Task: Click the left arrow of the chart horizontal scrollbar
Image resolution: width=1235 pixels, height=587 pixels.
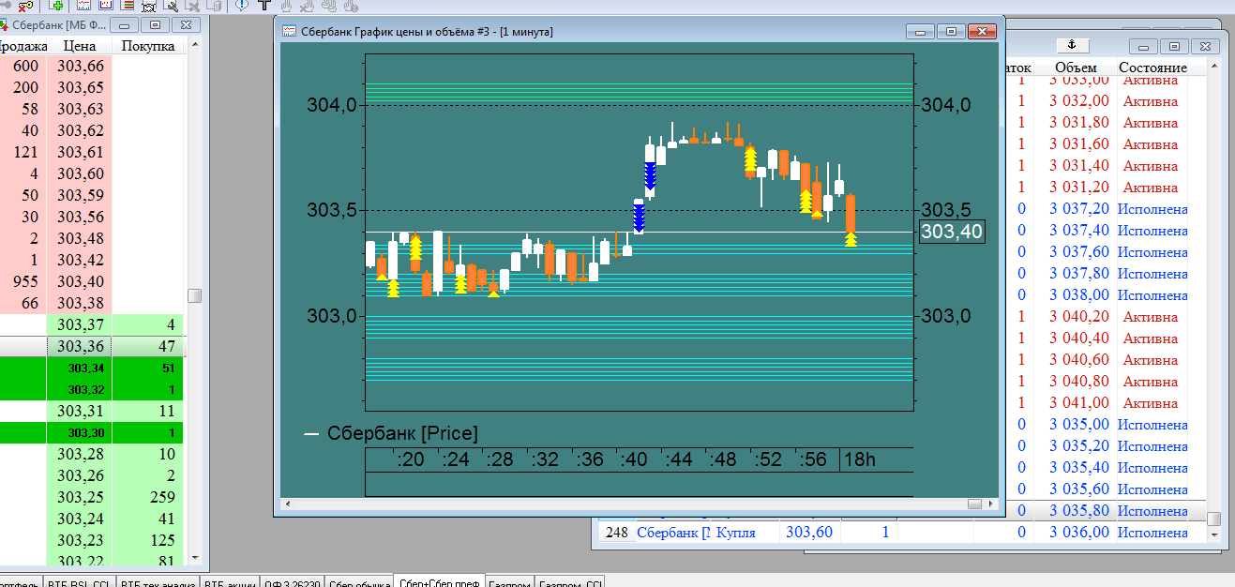Action: 289,504
